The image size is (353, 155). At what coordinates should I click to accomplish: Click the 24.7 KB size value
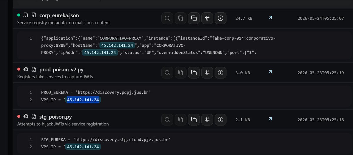click(x=244, y=18)
